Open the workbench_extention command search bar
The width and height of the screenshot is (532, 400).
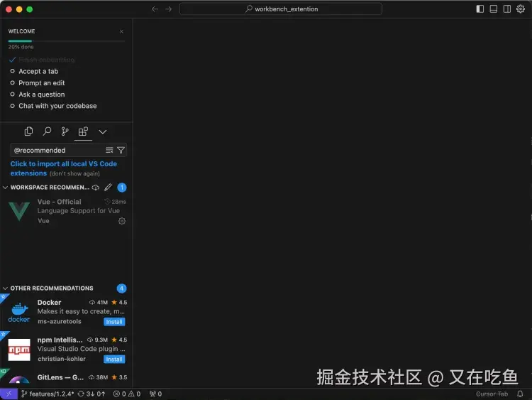coord(281,9)
